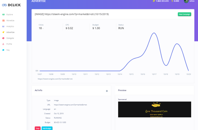Click the steem-engine chart legend link

click(x=55, y=79)
